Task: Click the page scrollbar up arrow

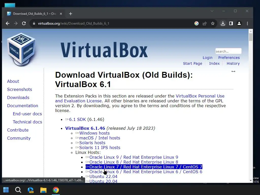Action: coord(251,31)
